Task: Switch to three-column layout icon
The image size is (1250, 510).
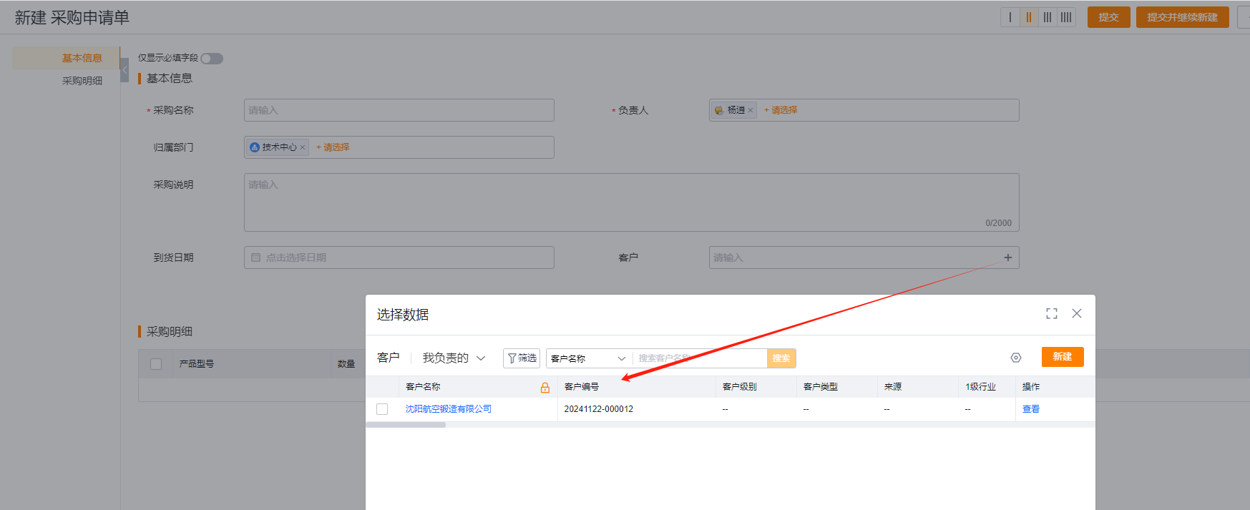Action: [1048, 17]
